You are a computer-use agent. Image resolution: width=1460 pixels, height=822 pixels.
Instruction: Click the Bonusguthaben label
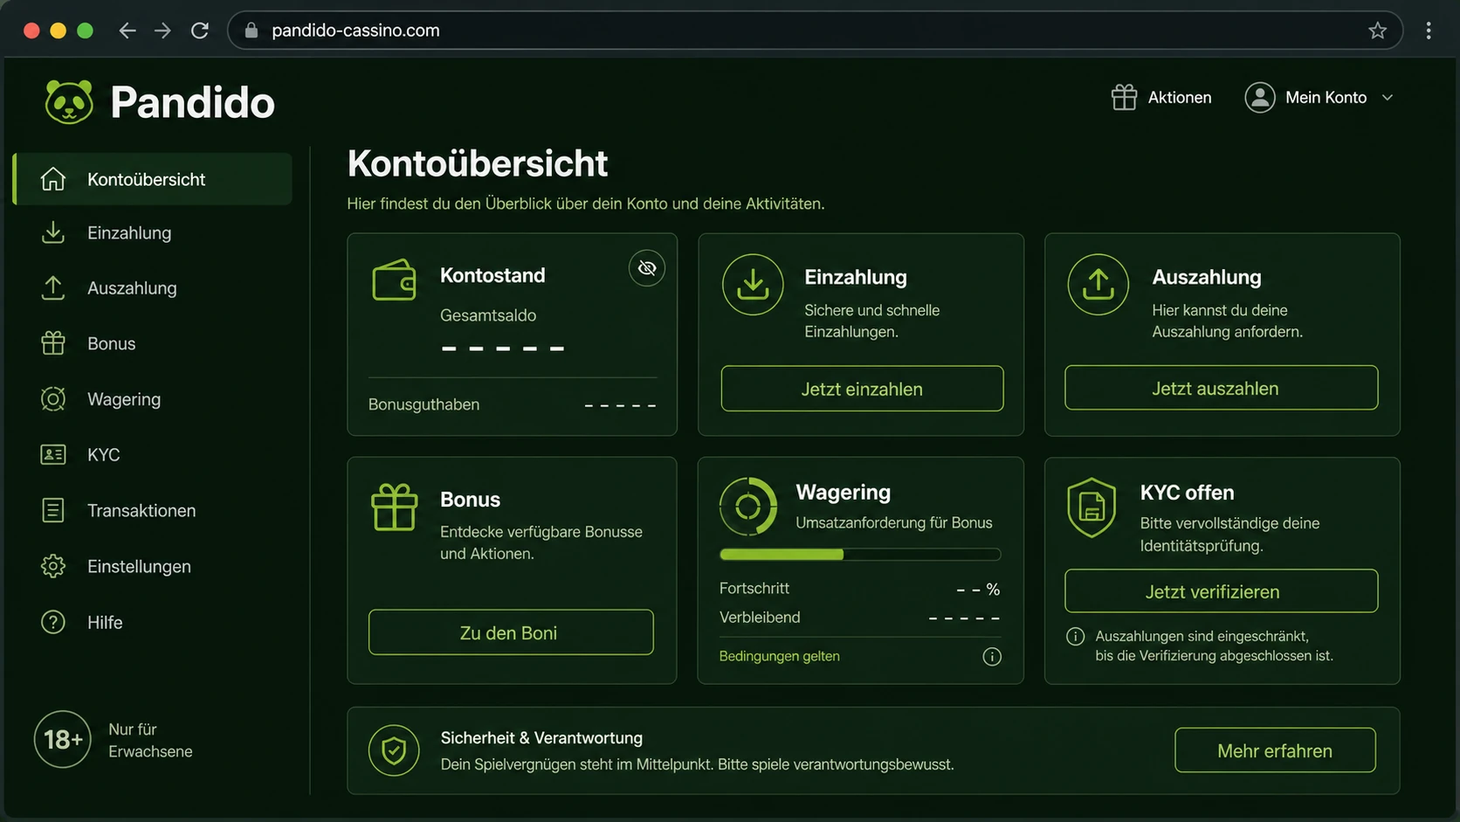424,404
